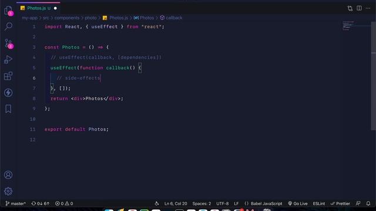The height and width of the screenshot is (211, 376).
Task: Open the Search view icon
Action: click(x=8, y=26)
